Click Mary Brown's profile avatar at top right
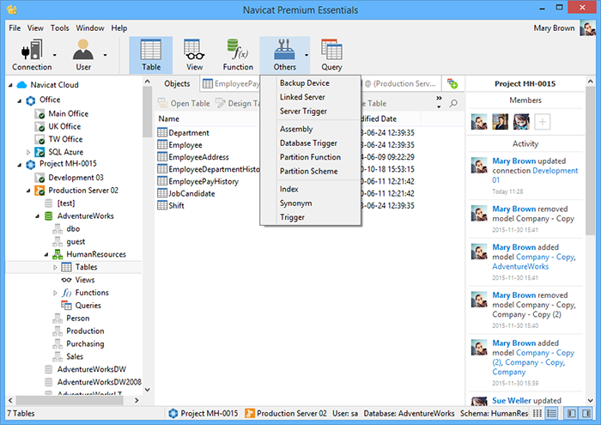This screenshot has width=601, height=425. click(x=587, y=28)
